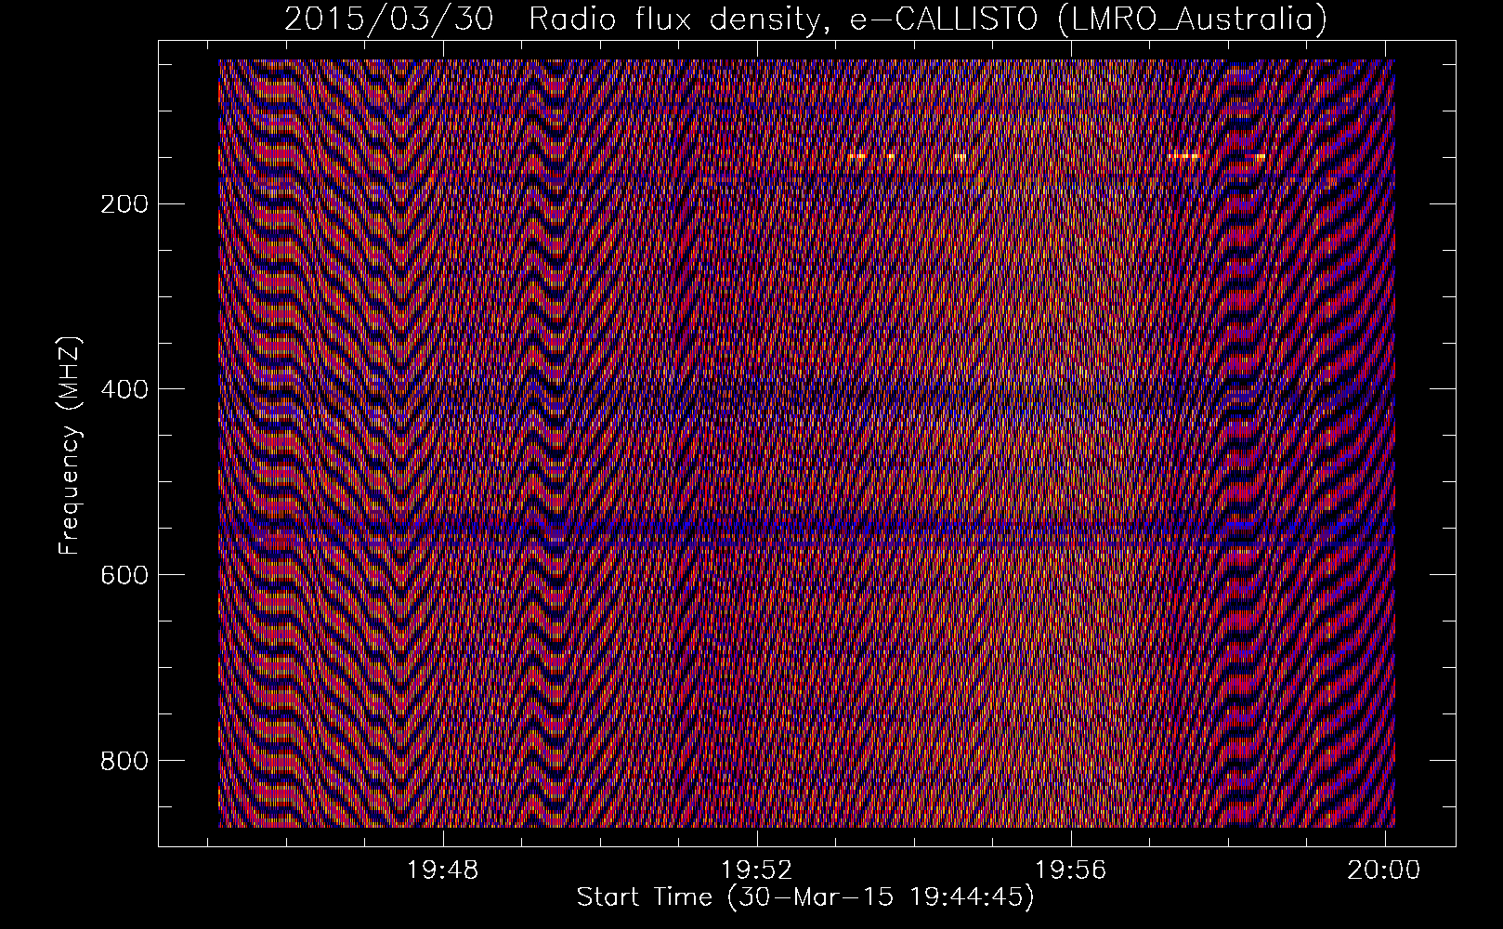
Task: Select the 600 frequency tick label
Action: click(x=123, y=575)
